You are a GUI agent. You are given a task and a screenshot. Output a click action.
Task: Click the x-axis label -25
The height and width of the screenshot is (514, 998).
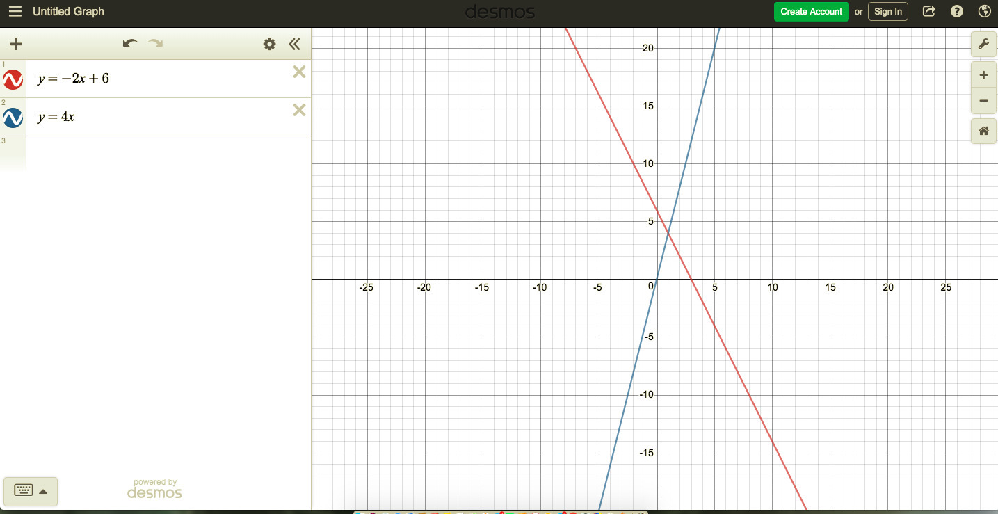(x=366, y=287)
